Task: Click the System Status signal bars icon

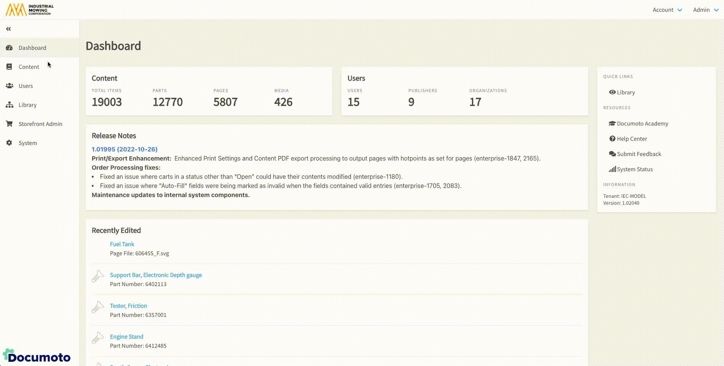Action: (612, 169)
